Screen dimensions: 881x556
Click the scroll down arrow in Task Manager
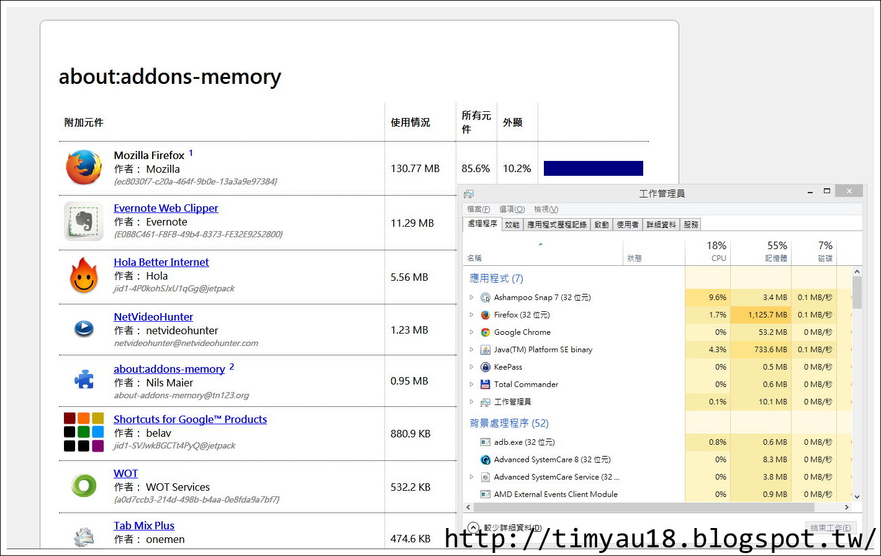click(857, 497)
